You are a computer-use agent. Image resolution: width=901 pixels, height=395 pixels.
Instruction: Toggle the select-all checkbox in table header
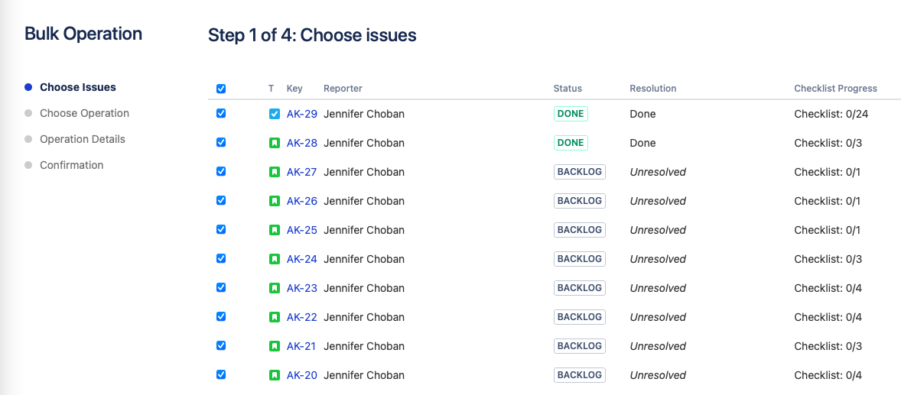221,89
